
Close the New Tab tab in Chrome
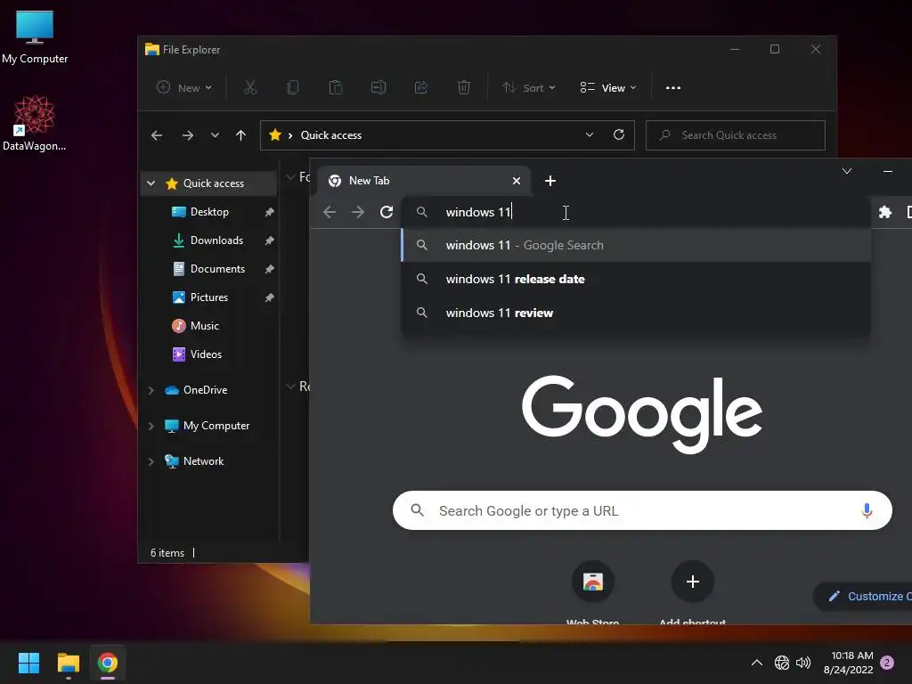(x=517, y=181)
